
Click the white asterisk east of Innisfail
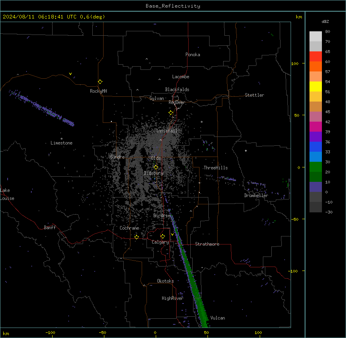[x=201, y=122]
